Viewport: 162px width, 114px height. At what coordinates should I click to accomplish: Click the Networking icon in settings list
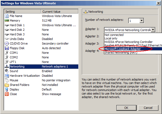pos(7,66)
